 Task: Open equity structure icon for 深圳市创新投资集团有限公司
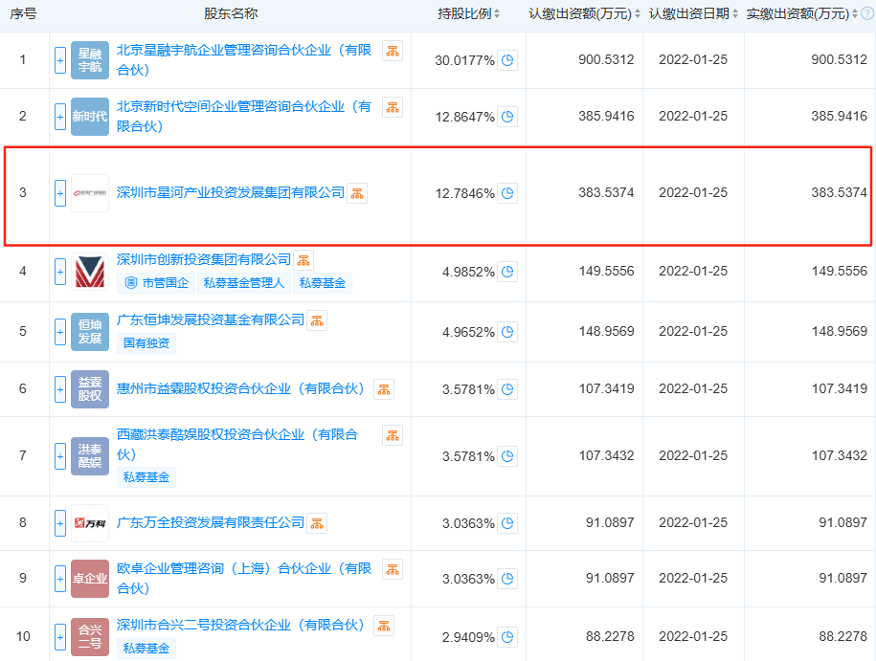tap(303, 260)
